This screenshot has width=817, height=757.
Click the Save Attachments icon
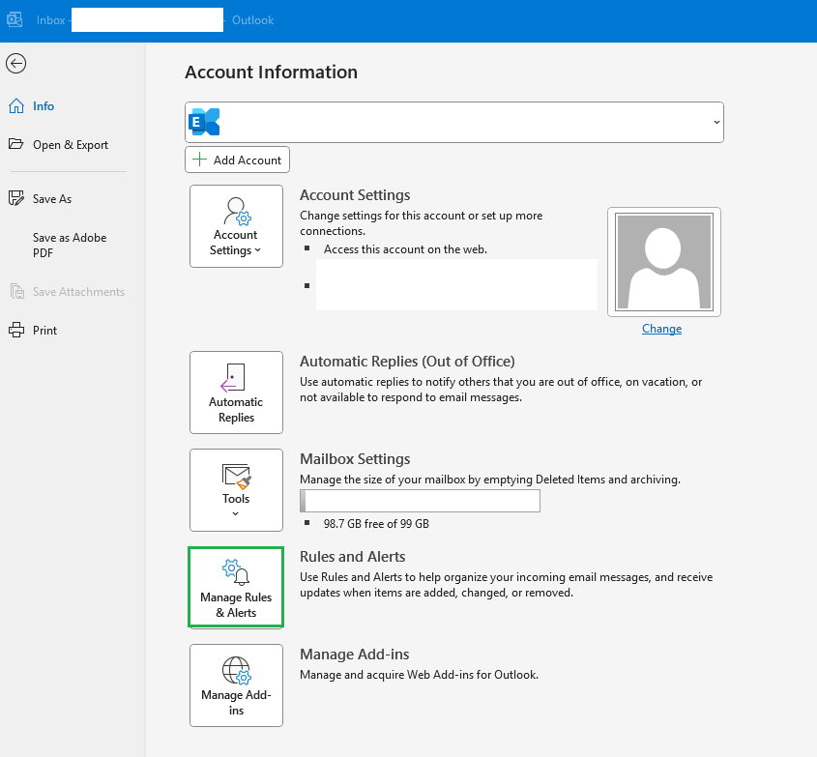pos(17,291)
